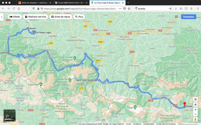This screenshot has height=125, width=201.
Task: Switch to the Forum BMW Série 6 tab
Action: (x=71, y=3)
